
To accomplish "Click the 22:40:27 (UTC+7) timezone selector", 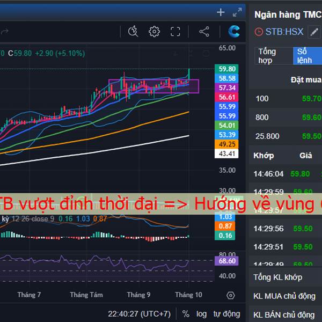I will [x=139, y=314].
